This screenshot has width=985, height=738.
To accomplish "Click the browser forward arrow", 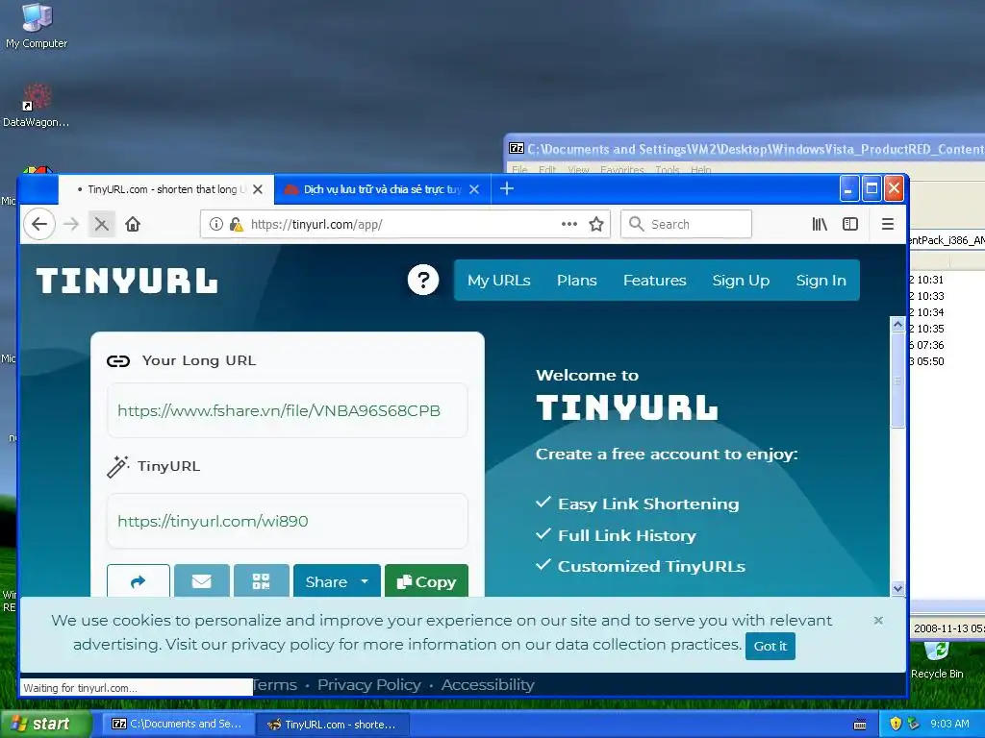I will 71,224.
